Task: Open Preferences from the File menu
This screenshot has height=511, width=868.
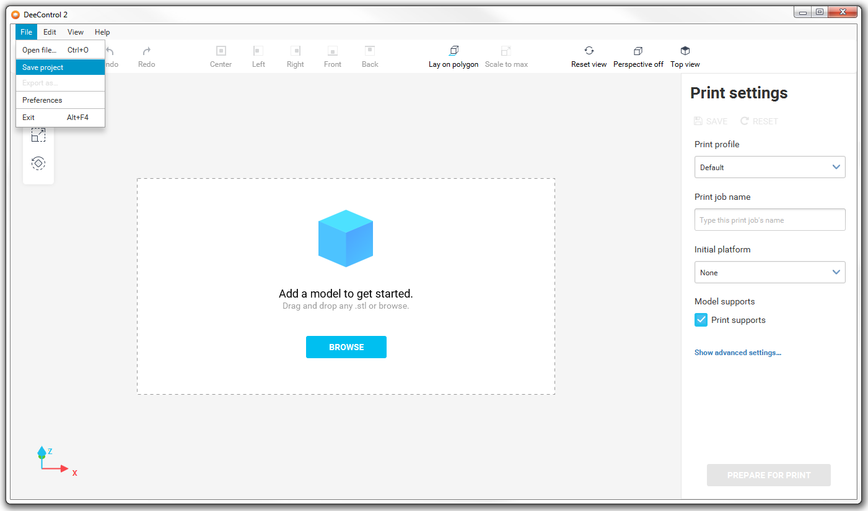Action: point(42,100)
